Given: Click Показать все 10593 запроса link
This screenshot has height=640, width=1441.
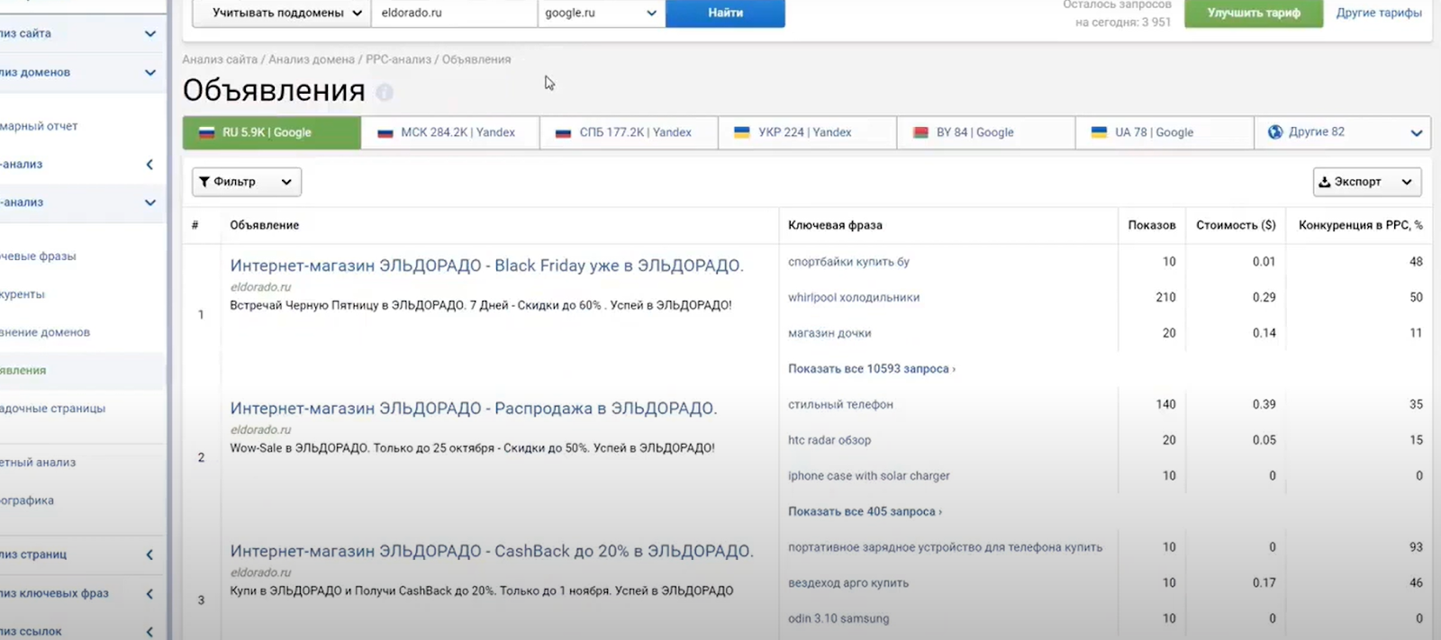Looking at the screenshot, I should click(x=871, y=369).
